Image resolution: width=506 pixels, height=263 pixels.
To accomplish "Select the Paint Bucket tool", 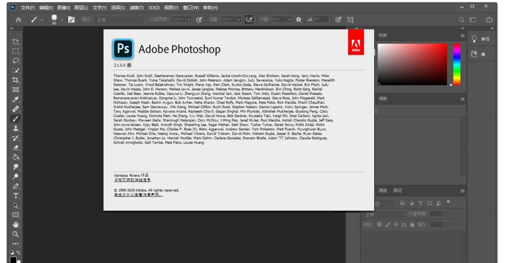I will [15, 157].
